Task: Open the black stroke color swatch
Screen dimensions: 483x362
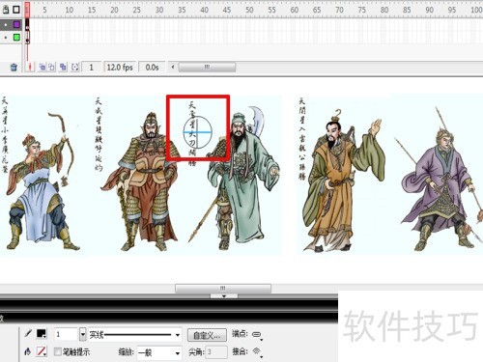Action: pos(42,334)
